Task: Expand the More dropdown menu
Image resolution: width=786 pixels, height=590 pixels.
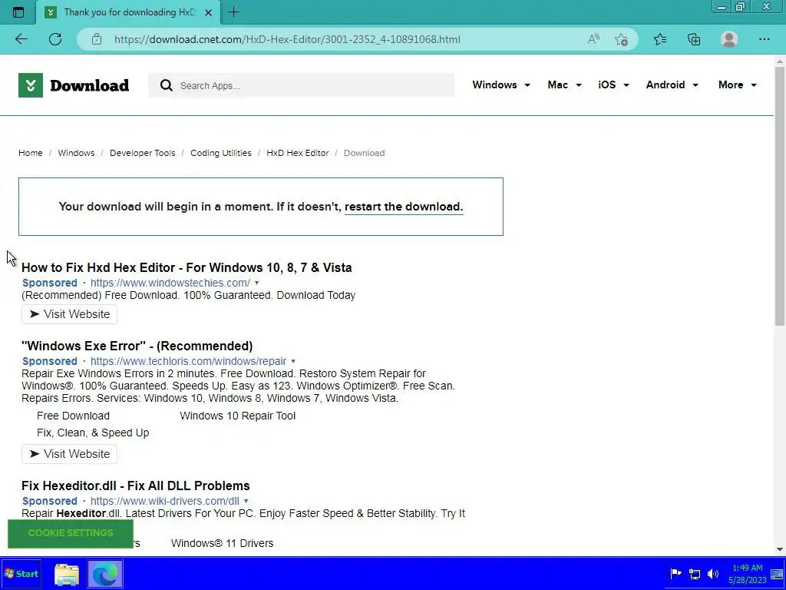Action: tap(738, 85)
